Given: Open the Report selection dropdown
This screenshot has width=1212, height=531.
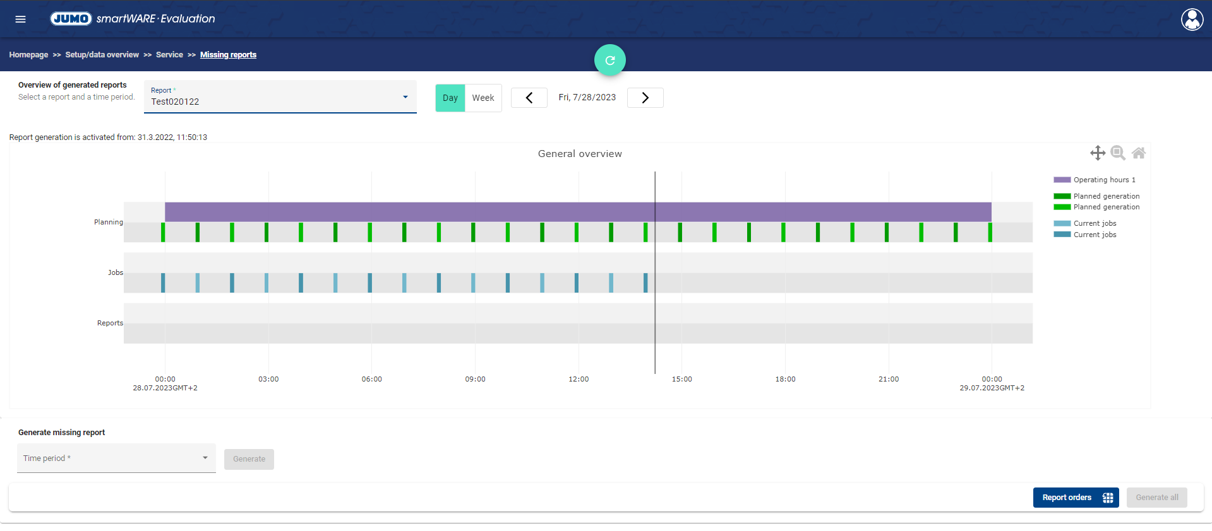Looking at the screenshot, I should (x=280, y=97).
